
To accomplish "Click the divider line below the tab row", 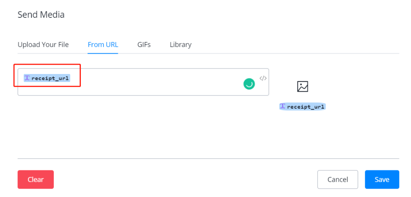I will [254, 54].
